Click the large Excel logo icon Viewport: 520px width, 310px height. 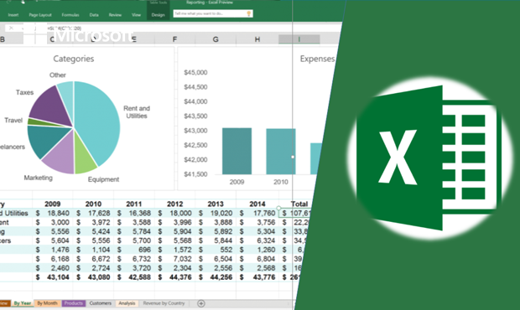click(429, 158)
